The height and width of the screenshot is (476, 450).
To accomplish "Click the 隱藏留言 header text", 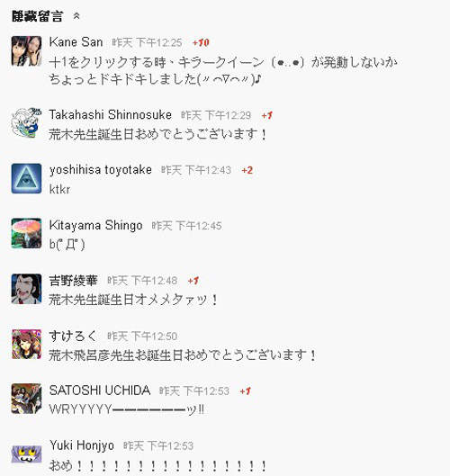I will click(x=37, y=16).
